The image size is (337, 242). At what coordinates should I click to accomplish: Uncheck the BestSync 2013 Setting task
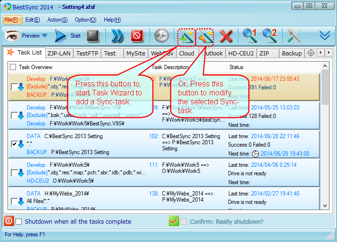[x=14, y=144]
